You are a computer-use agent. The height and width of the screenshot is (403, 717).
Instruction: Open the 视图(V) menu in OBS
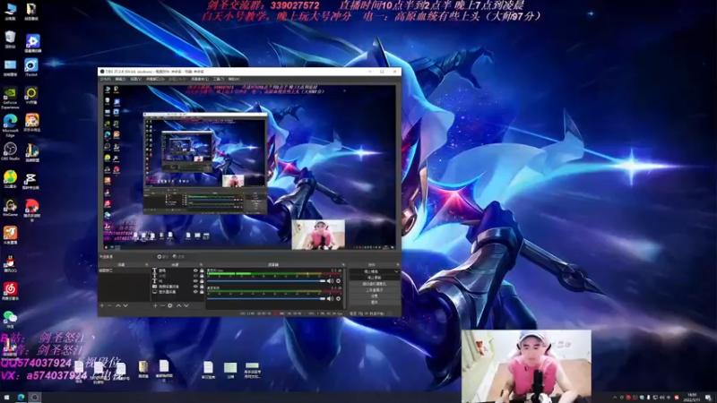[x=136, y=79]
